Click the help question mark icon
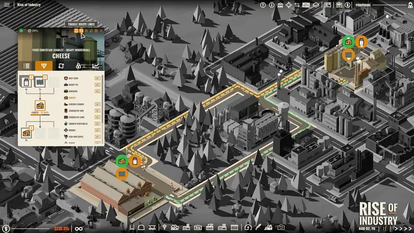This screenshot has height=233, width=414. click(263, 5)
